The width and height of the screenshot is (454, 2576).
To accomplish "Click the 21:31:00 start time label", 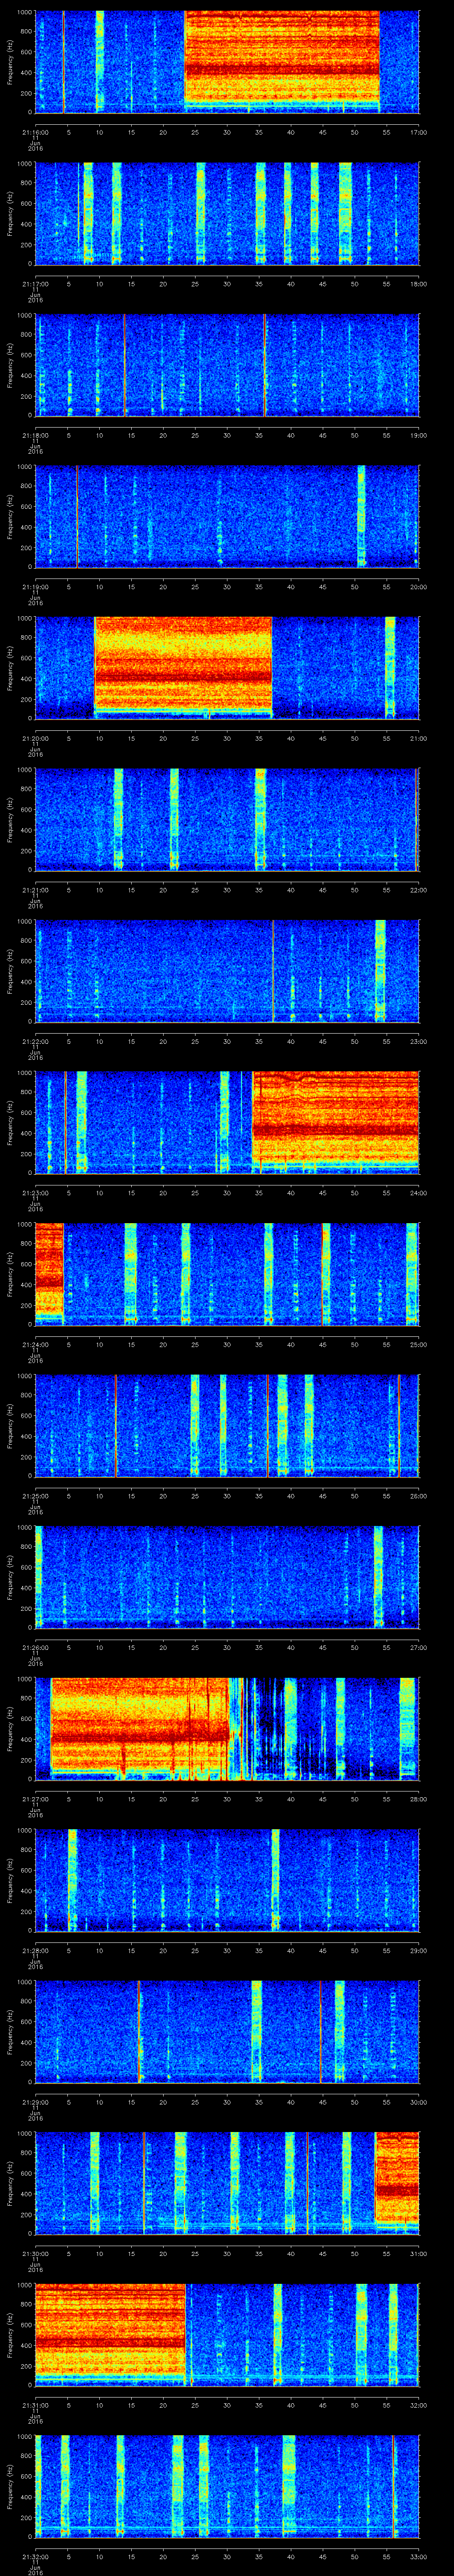I will [35, 2406].
